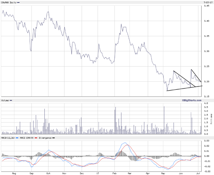214x175 pixels.
Task: Click the -0.03 MACD axis label
Action: tap(206, 171)
